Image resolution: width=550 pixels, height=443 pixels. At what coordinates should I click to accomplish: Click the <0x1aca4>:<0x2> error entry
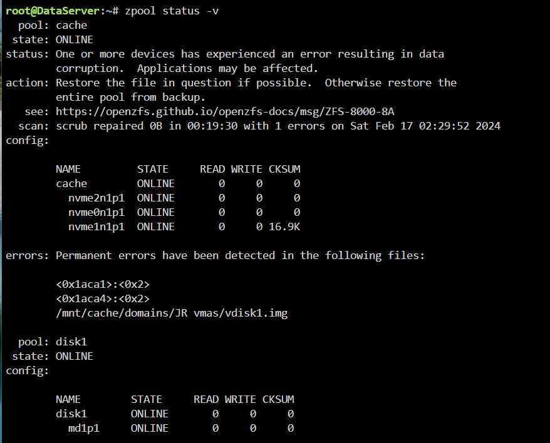tap(103, 298)
